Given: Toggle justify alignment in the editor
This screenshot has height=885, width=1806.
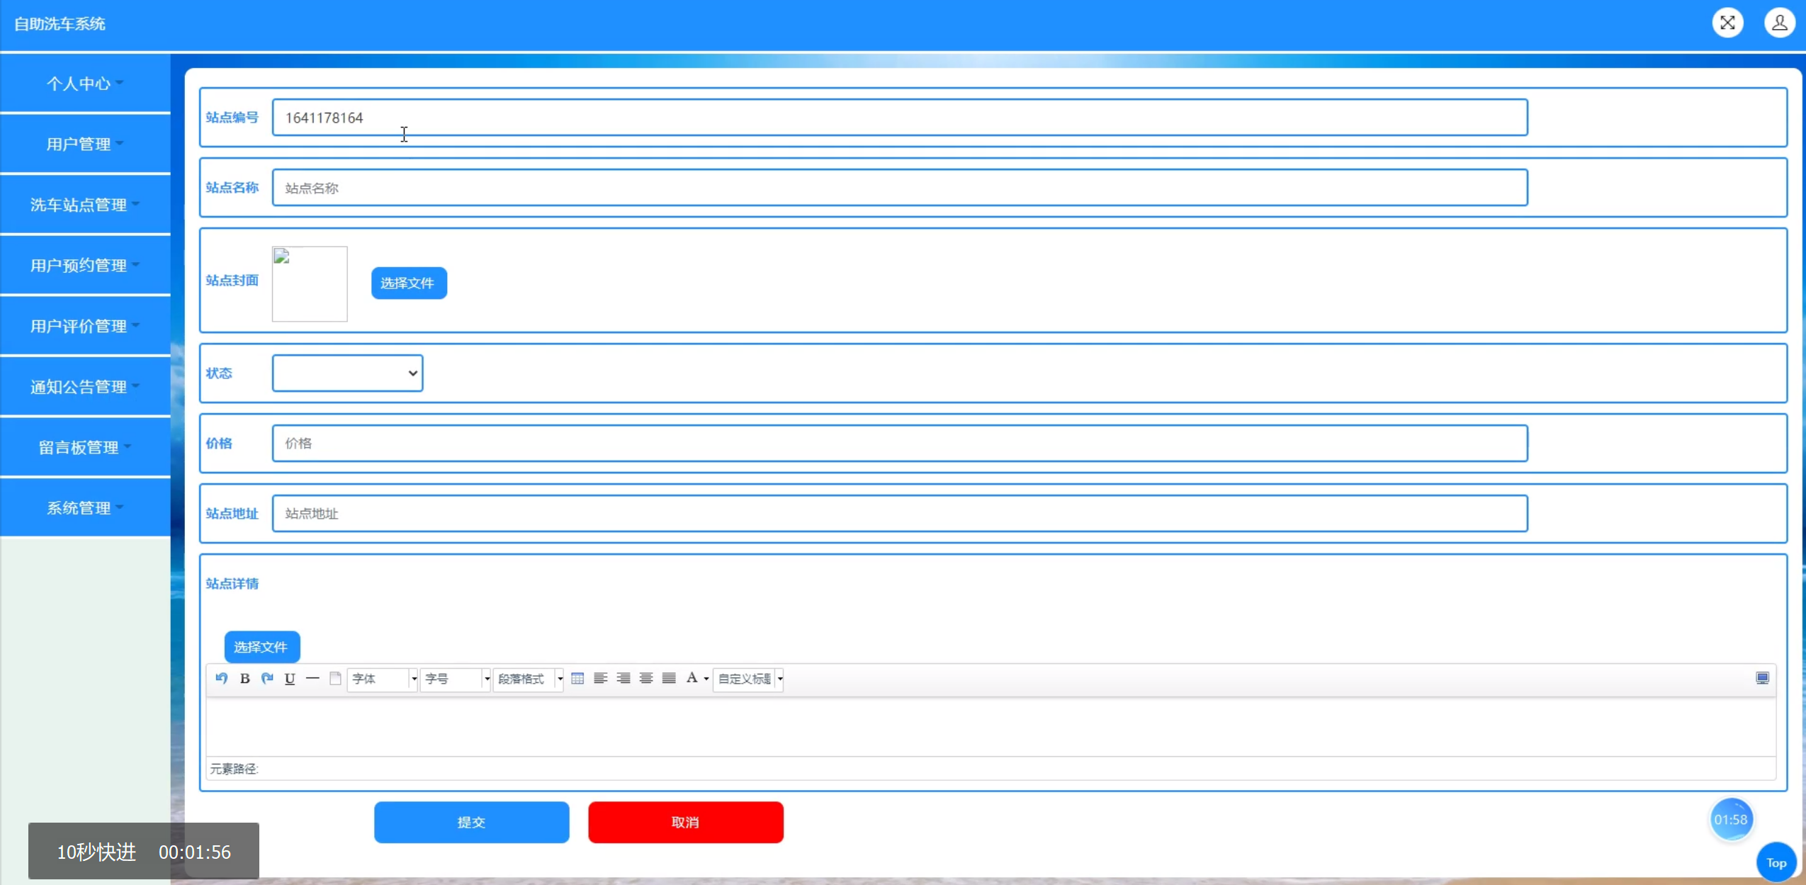Looking at the screenshot, I should point(669,678).
